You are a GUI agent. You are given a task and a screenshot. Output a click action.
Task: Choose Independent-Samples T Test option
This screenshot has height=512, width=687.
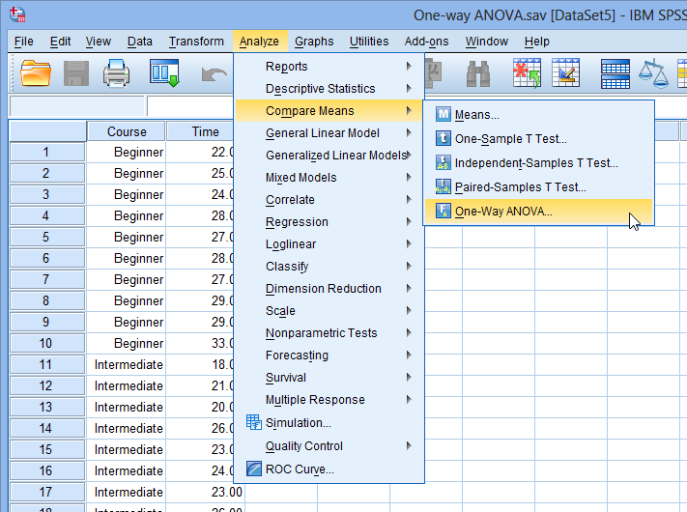point(536,163)
